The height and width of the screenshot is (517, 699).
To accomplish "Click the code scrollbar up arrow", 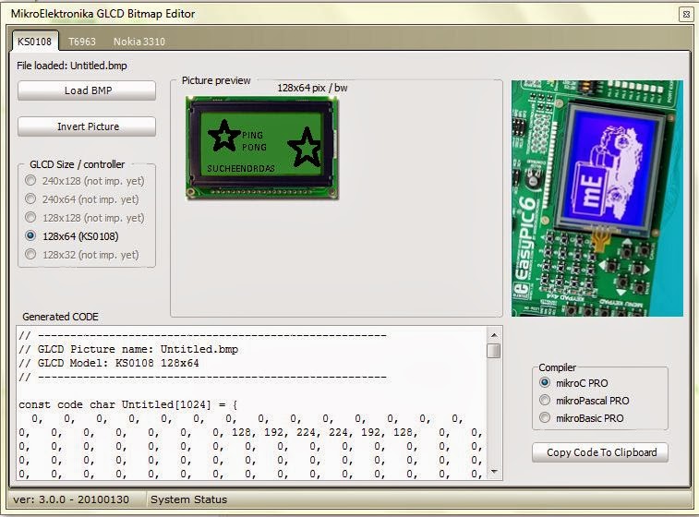I will [494, 335].
